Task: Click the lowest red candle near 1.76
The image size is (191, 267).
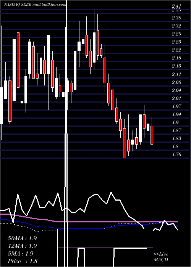Action: coord(125,143)
